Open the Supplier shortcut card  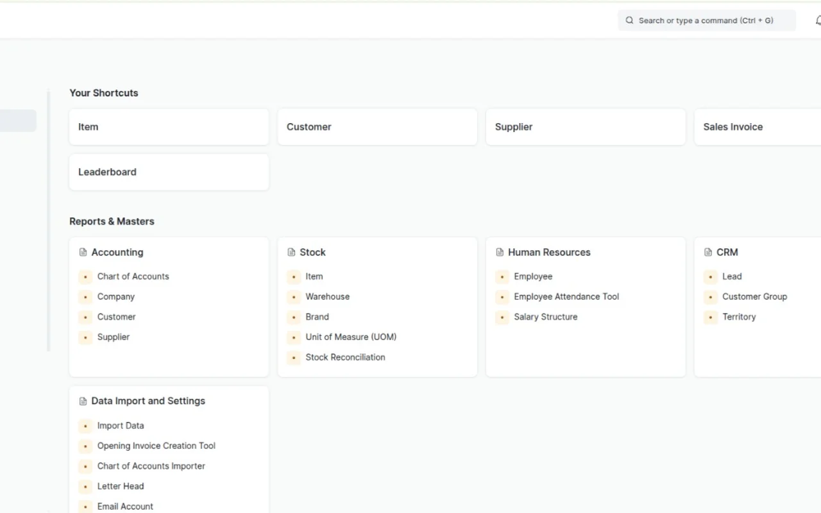point(586,127)
